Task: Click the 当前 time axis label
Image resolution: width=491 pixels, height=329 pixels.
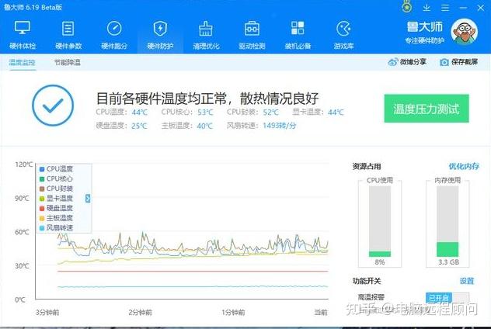Action: pyautogui.click(x=321, y=312)
